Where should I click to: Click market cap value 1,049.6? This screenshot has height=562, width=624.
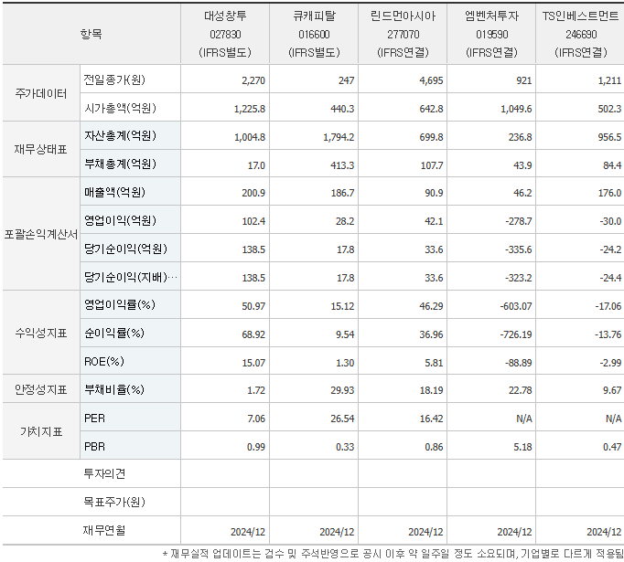click(516, 109)
